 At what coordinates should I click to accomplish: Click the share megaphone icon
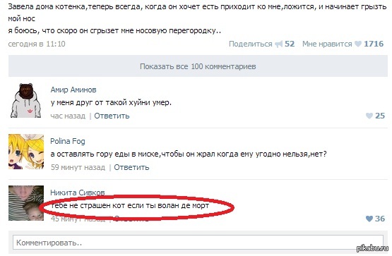tap(278, 44)
